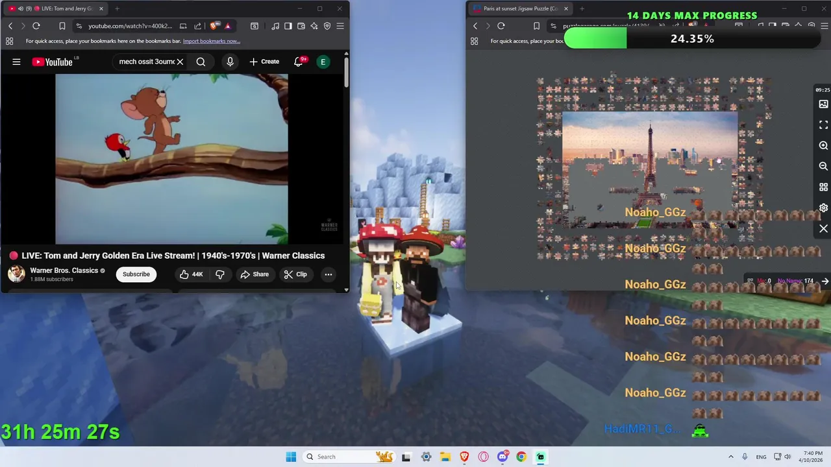Open puzzle settings gear icon

pyautogui.click(x=823, y=208)
